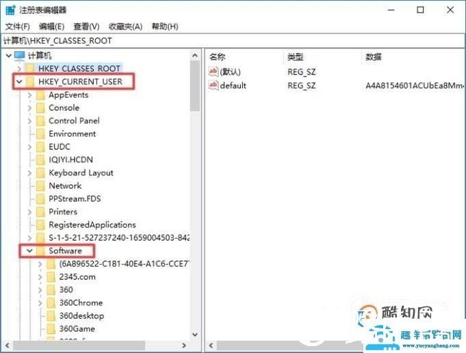Click the PPStream.FDS folder icon
This screenshot has width=466, height=353.
pos(40,198)
